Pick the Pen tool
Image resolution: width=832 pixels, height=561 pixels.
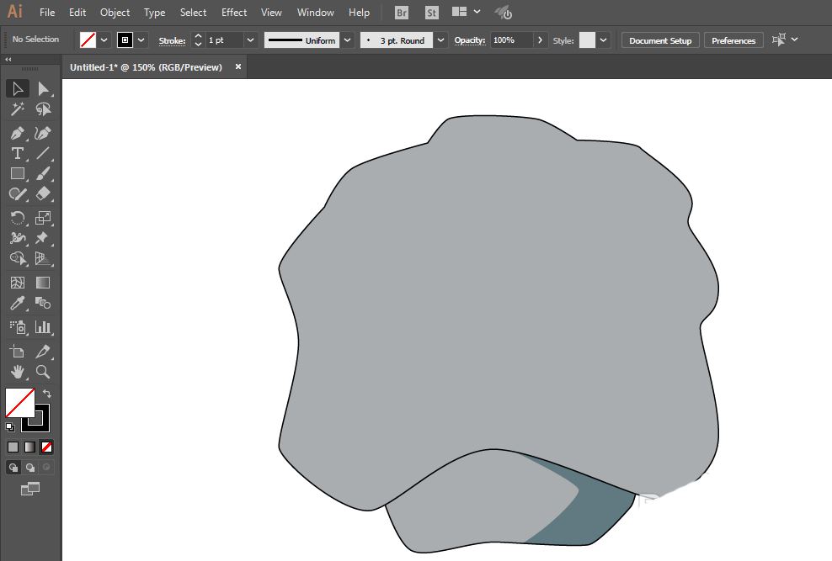pos(17,133)
